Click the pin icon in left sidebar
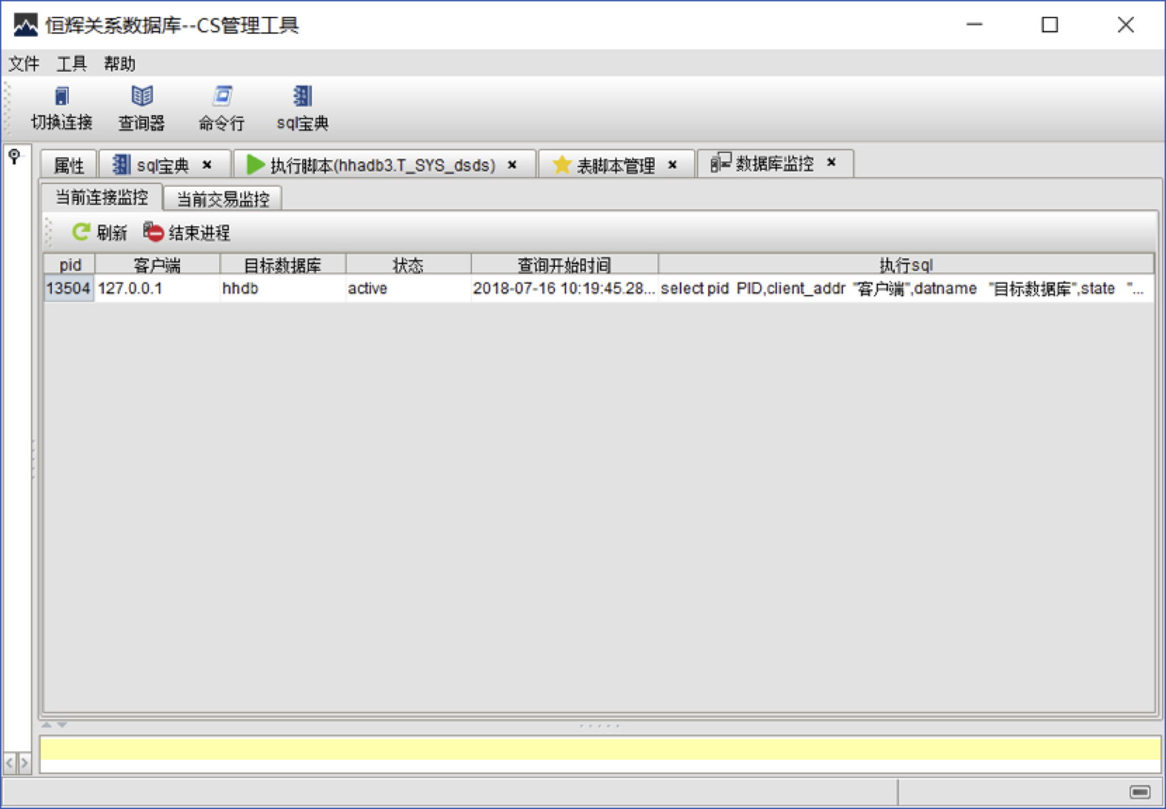This screenshot has height=809, width=1166. pos(14,157)
